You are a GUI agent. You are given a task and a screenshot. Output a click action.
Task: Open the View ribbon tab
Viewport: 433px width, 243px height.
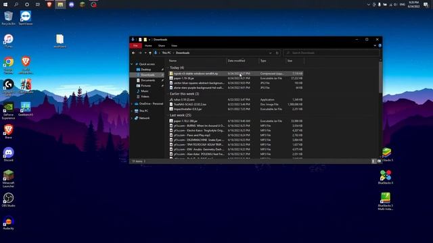click(174, 46)
